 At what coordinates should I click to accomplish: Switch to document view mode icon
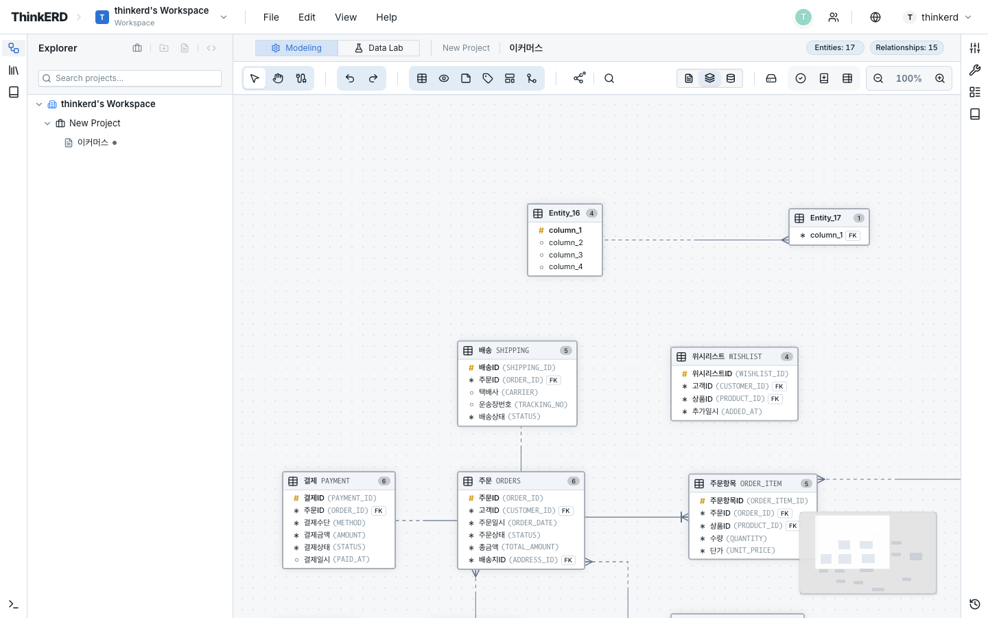tap(689, 78)
